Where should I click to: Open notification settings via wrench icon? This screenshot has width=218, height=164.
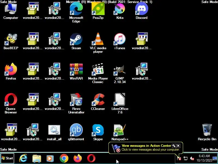174,146
